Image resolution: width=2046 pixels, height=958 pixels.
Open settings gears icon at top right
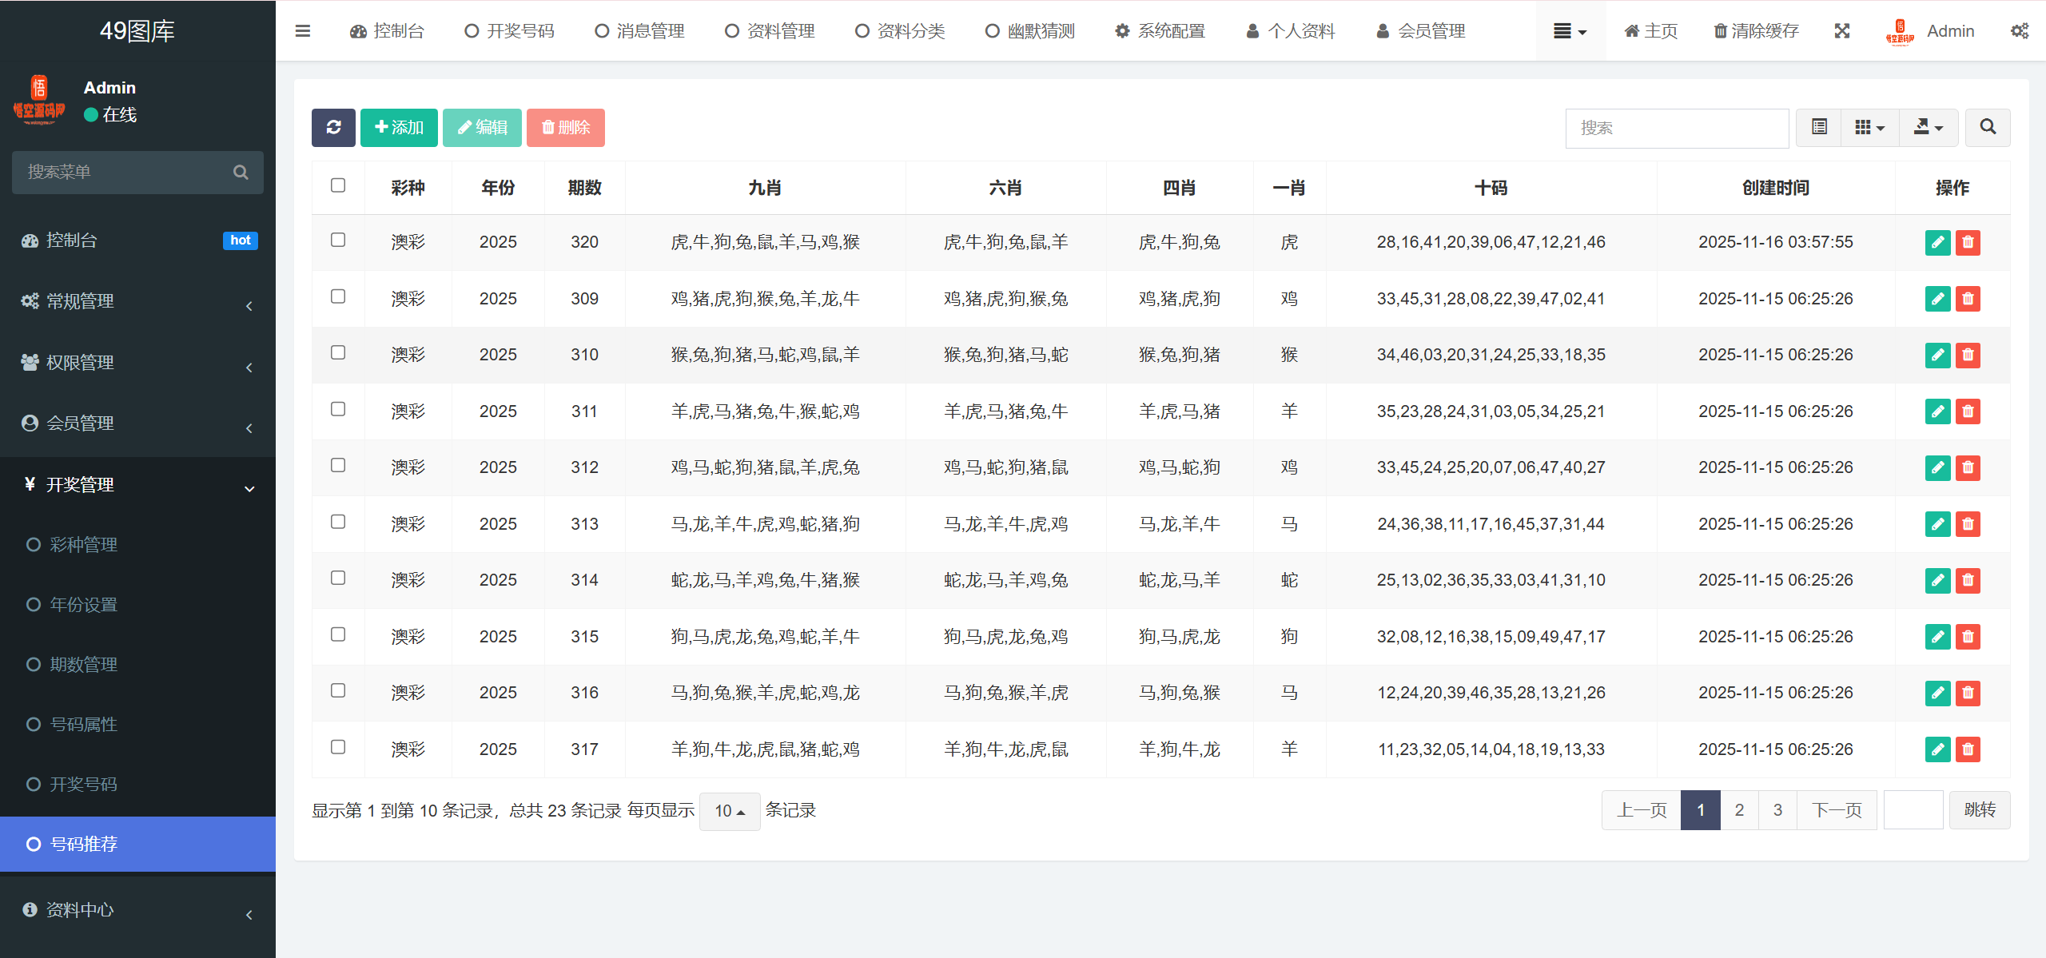2020,31
